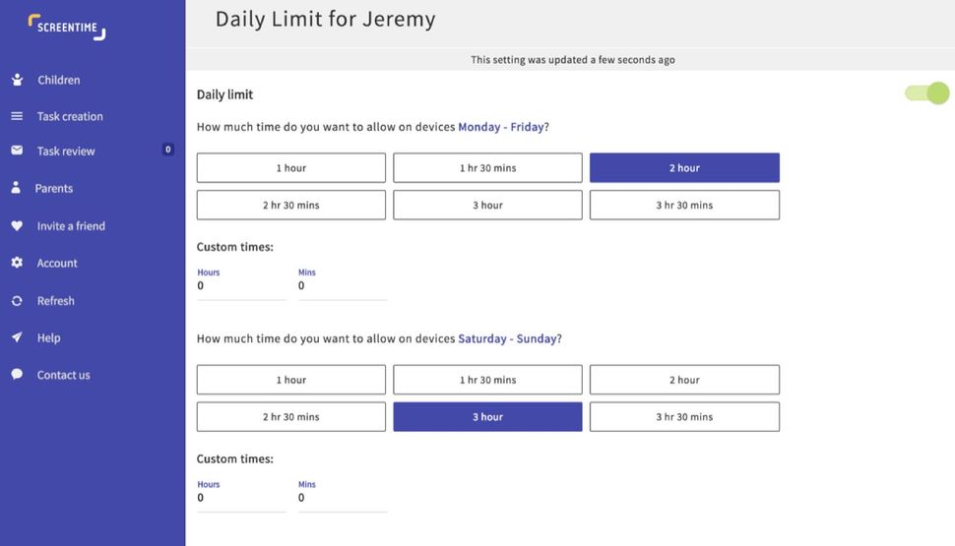Click the 3 hour weekday button

(x=487, y=205)
